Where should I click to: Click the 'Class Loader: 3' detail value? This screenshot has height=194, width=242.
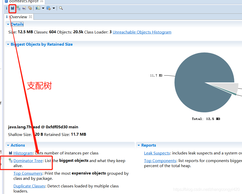pos(98,32)
